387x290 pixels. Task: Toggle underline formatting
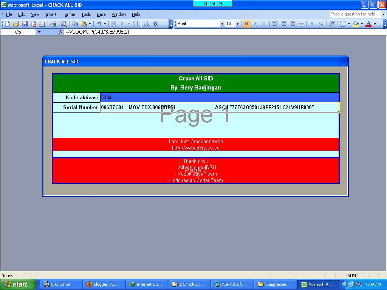click(x=264, y=24)
